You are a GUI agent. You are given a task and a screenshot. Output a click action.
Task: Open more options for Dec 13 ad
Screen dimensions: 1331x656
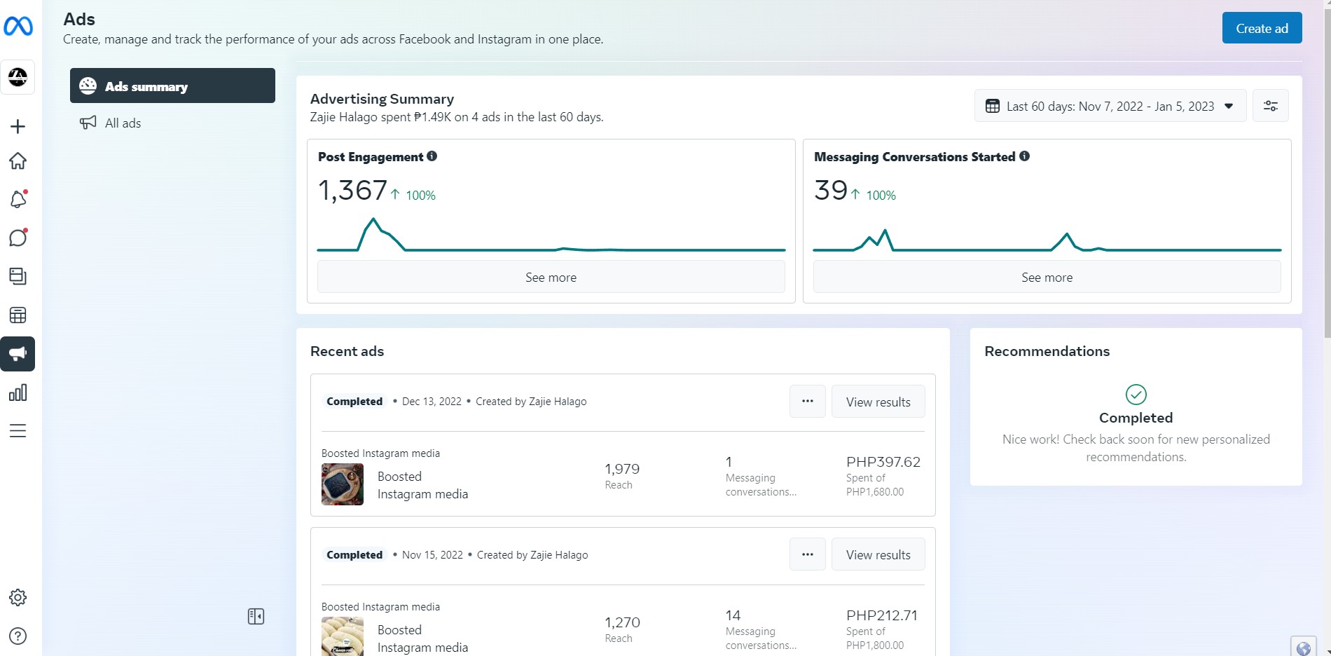point(807,402)
